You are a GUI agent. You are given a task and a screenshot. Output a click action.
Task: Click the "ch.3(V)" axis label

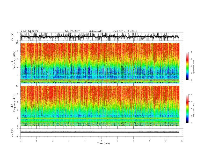tap(12, 132)
